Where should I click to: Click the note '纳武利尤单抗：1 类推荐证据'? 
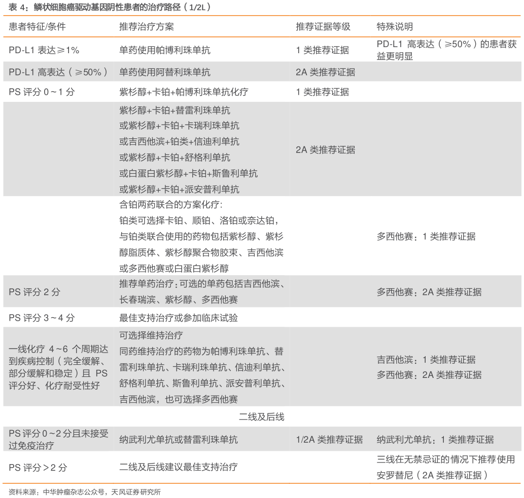(x=435, y=440)
